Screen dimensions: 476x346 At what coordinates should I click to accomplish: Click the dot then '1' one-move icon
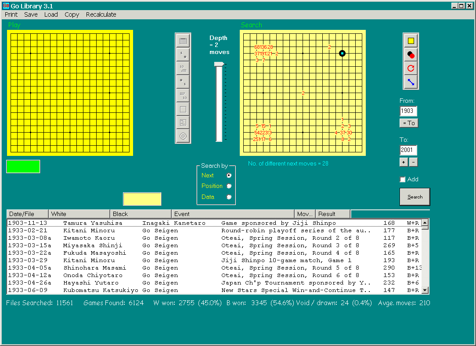(x=183, y=82)
